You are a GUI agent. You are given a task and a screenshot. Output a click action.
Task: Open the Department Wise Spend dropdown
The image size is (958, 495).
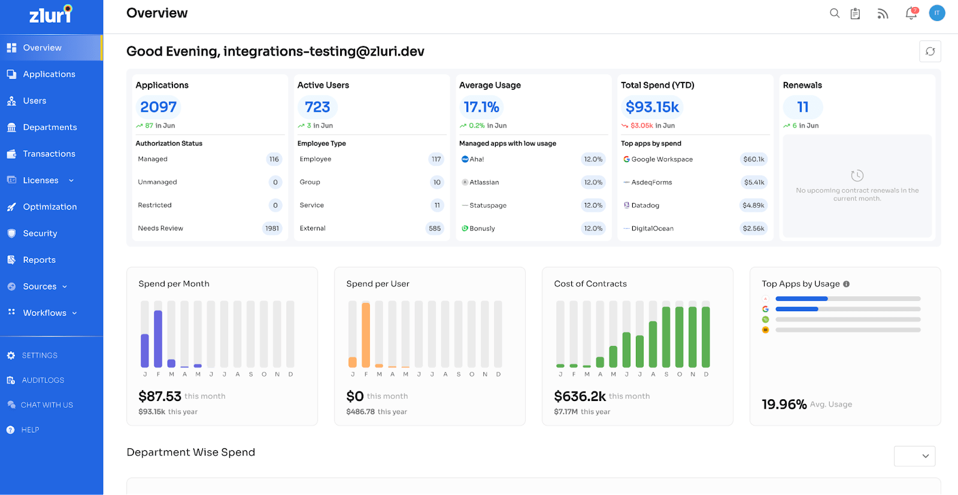point(914,456)
